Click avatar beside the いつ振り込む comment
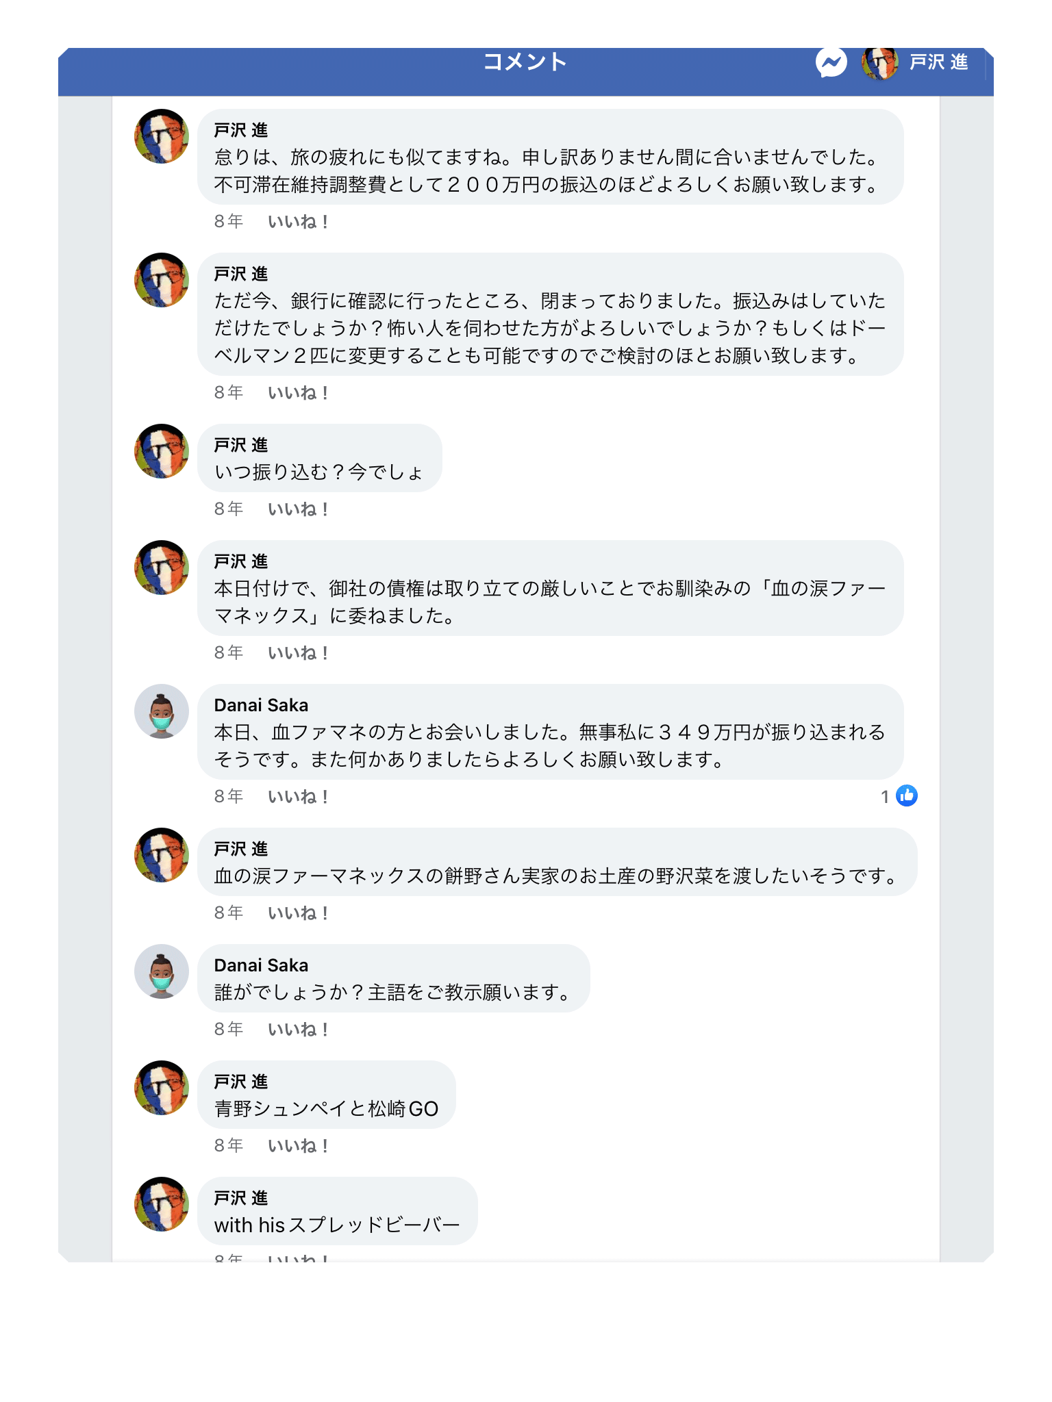 pos(162,451)
